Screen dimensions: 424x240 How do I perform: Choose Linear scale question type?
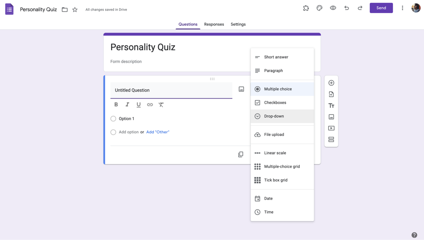[x=282, y=153]
